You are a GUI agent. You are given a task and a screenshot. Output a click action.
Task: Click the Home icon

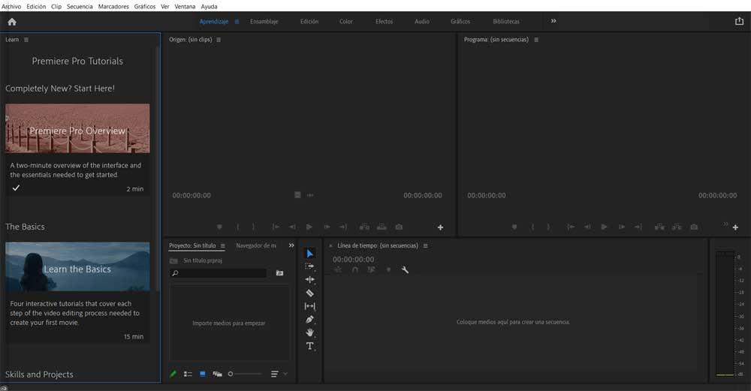[12, 22]
